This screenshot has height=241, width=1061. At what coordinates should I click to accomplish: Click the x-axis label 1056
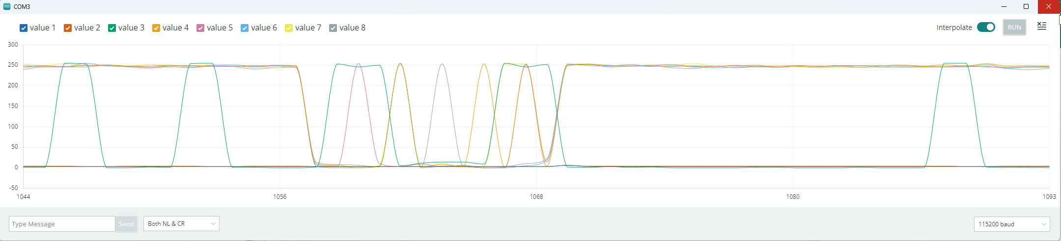coord(279,197)
